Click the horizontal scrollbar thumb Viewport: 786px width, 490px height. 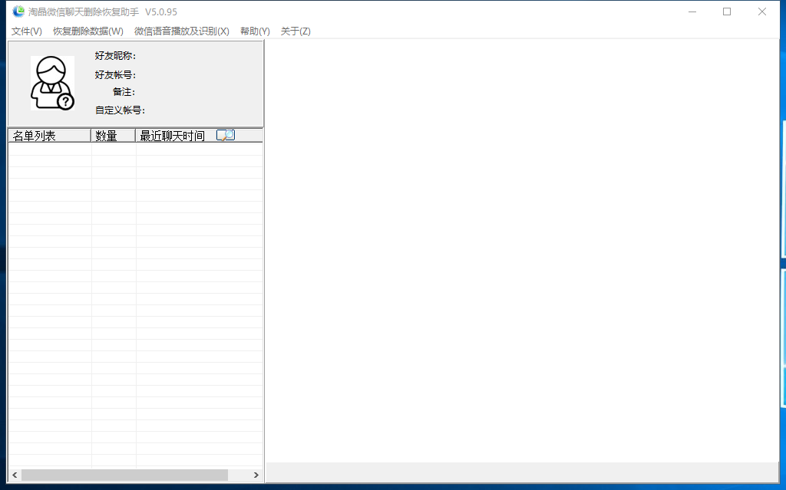[x=124, y=475]
